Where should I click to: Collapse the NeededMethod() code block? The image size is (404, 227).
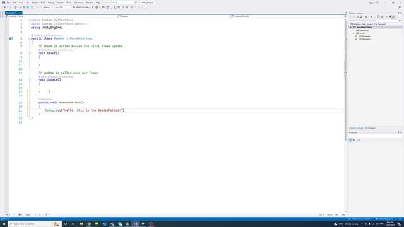coord(30,102)
